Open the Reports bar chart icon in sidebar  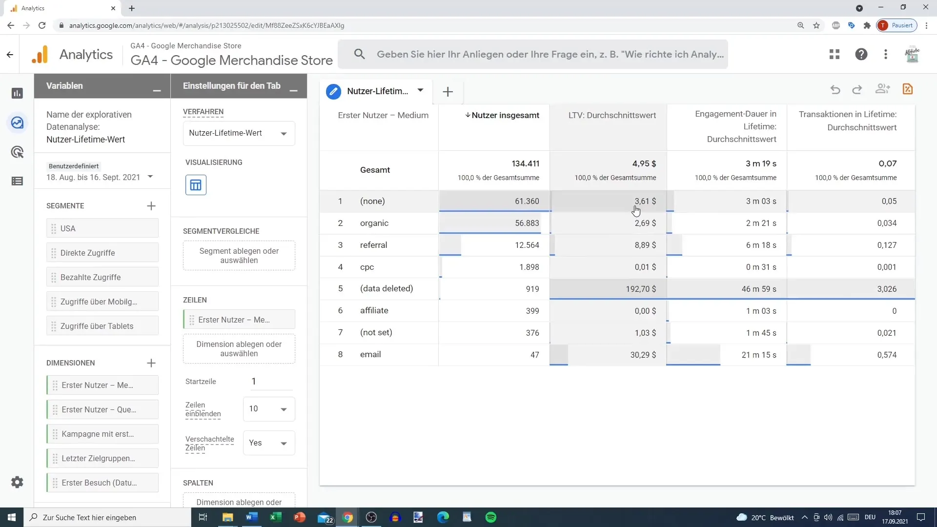tap(17, 93)
